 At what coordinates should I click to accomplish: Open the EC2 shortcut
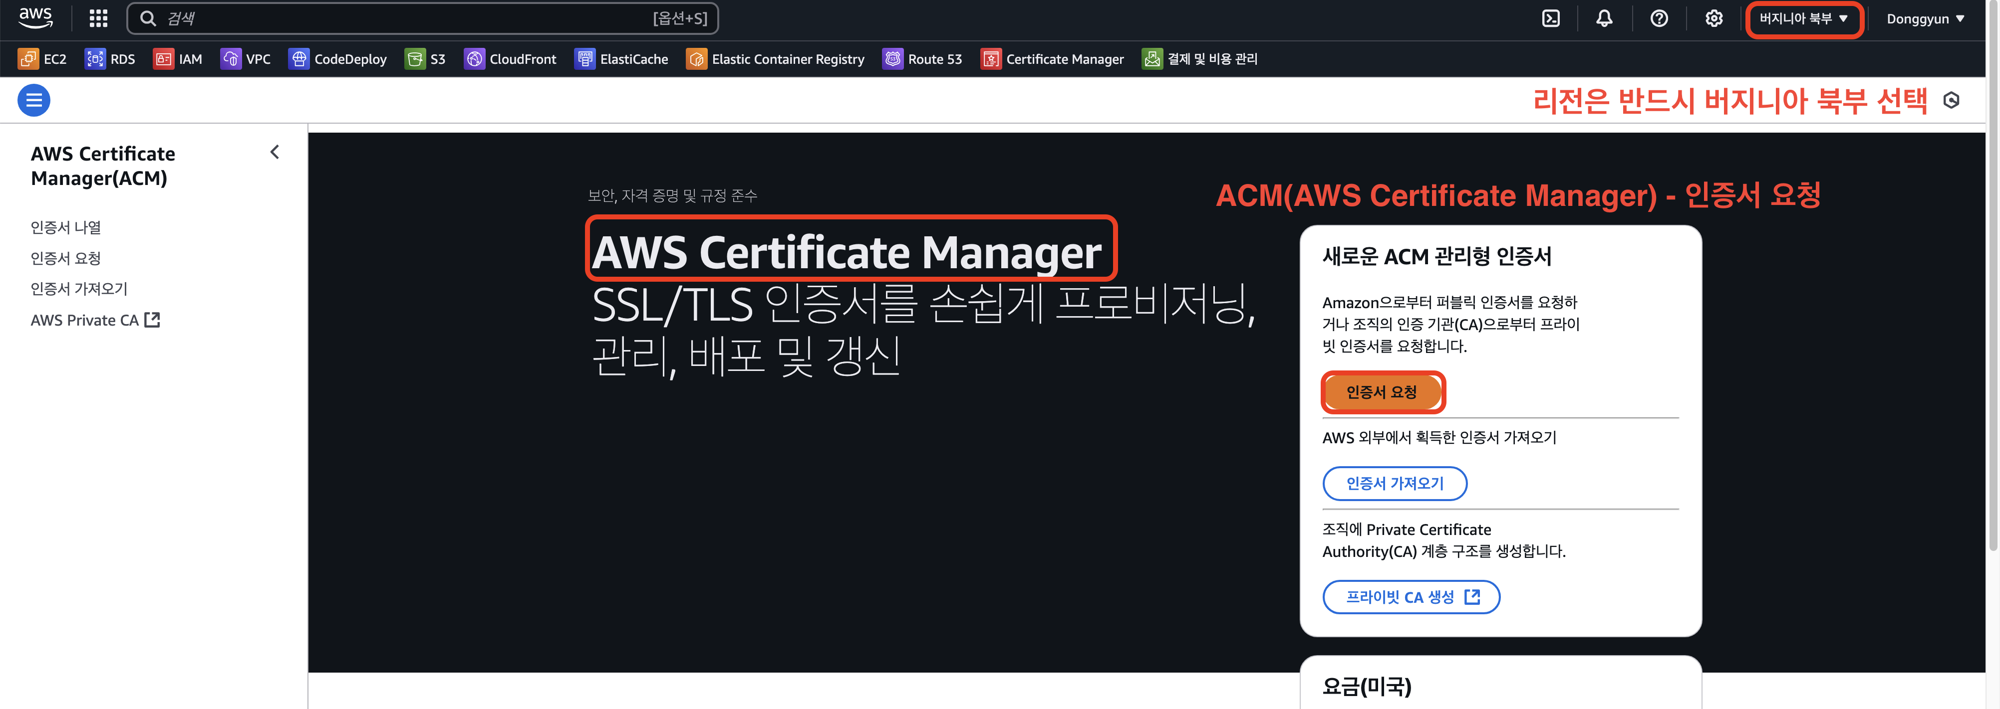click(x=42, y=59)
